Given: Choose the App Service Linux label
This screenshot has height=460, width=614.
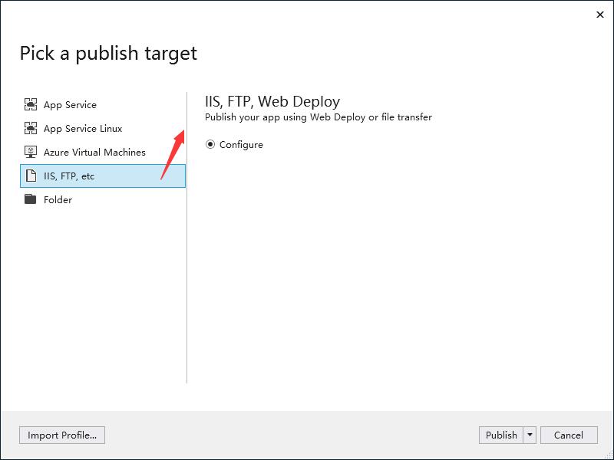Looking at the screenshot, I should [x=83, y=129].
